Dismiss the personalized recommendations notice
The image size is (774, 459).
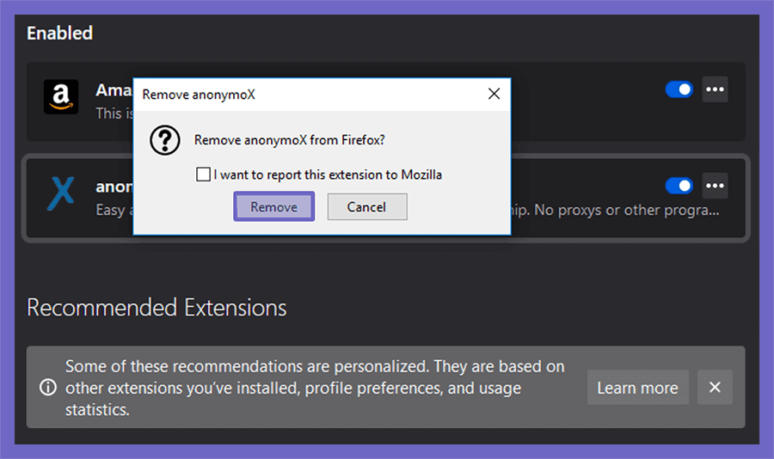[x=715, y=388]
